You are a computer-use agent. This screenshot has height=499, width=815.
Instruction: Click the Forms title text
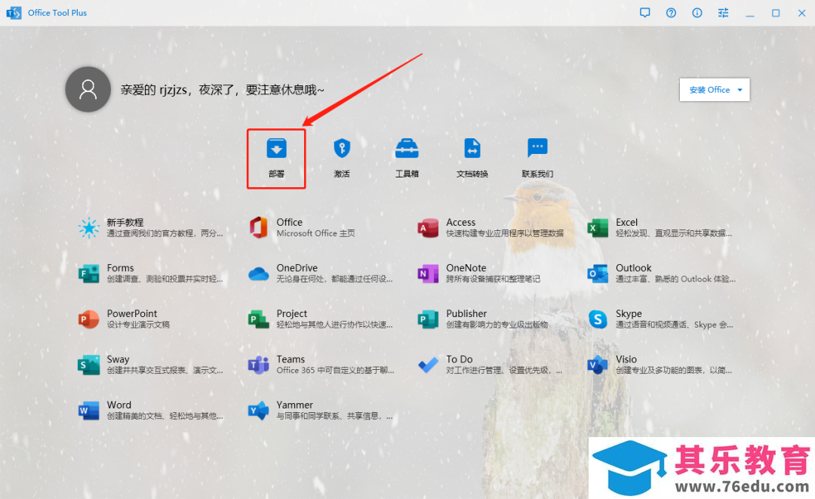coord(120,268)
